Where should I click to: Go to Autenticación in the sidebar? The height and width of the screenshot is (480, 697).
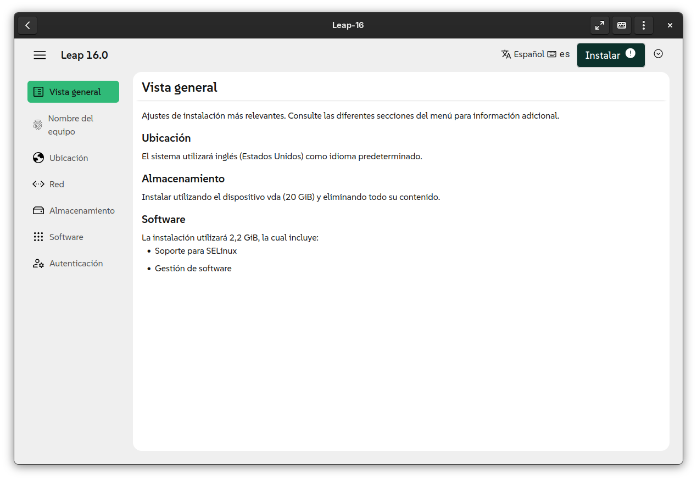tap(76, 264)
